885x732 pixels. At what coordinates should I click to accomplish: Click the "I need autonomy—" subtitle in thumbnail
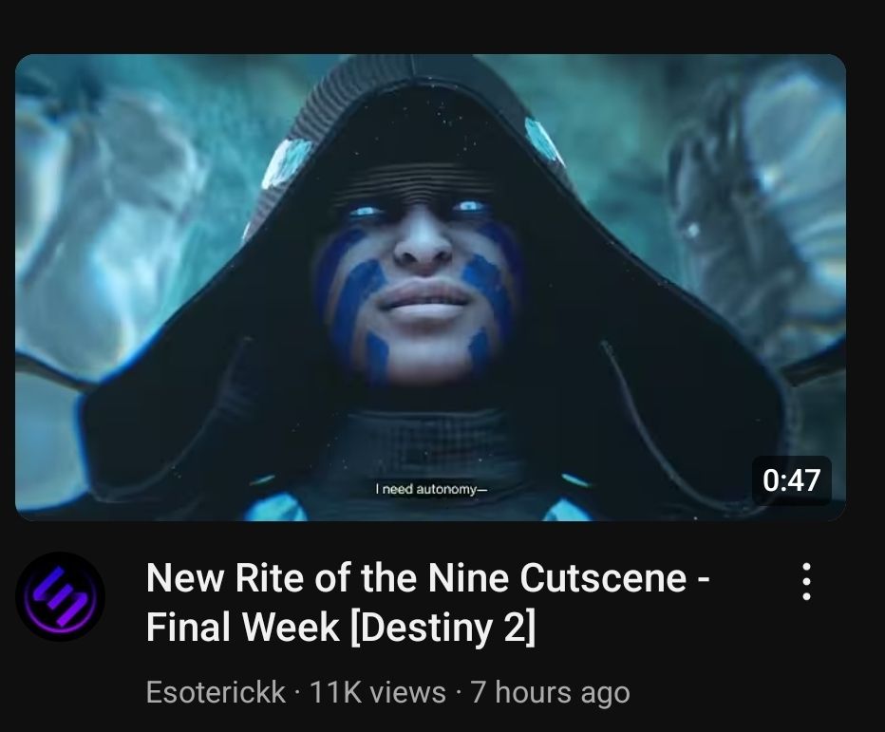coord(431,489)
